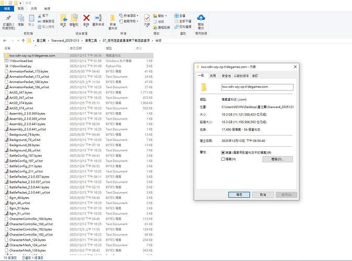Viewport: 352px width, 261px height.
Task: Toggle the read-only (唯讀) checkbox
Action: pyautogui.click(x=224, y=153)
